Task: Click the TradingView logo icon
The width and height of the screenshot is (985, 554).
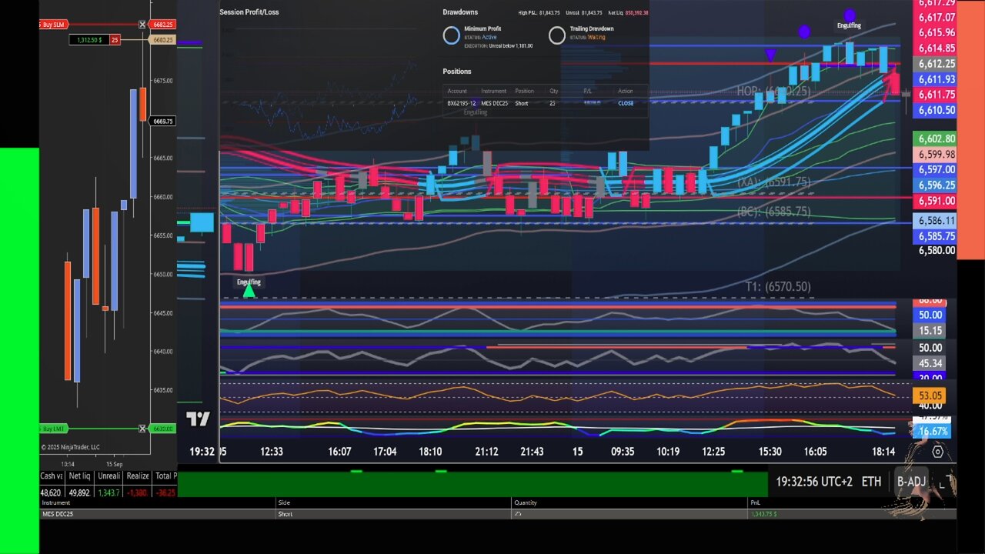Action: tap(198, 419)
